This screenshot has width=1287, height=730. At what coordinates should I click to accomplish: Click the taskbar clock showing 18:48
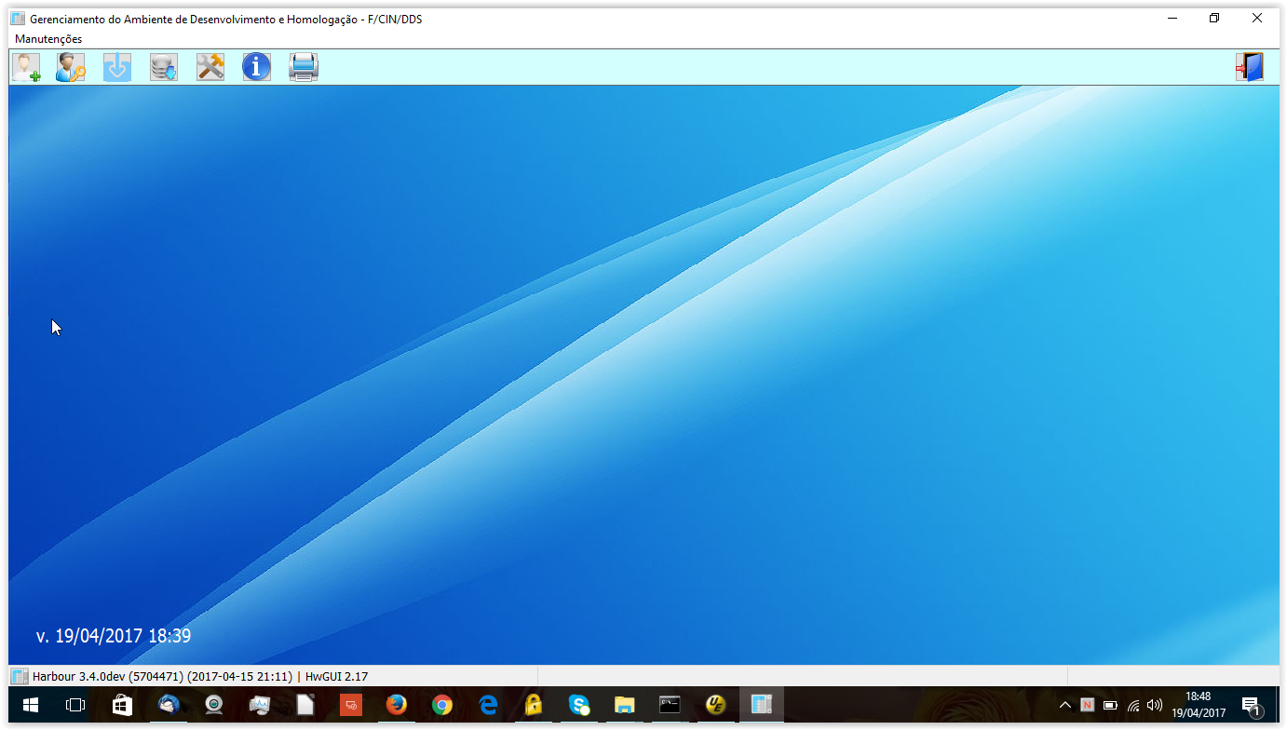point(1199,705)
